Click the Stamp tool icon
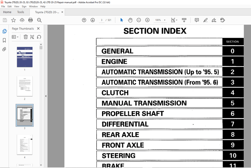 point(223,20)
